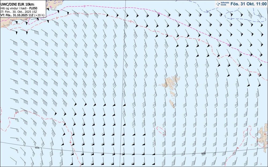
Task: Click the small closed red contour south of Faroes
Action: pyautogui.click(x=161, y=131)
